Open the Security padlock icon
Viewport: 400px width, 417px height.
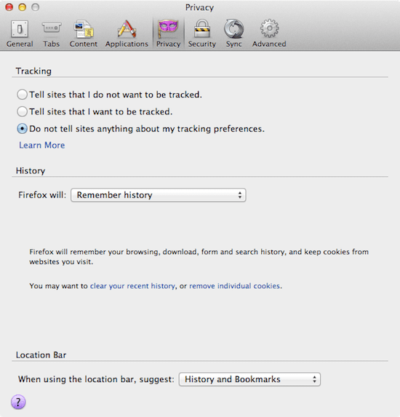(x=202, y=28)
